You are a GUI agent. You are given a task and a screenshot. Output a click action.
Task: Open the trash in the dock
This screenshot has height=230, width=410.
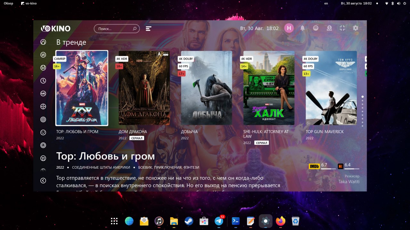tap(296, 221)
